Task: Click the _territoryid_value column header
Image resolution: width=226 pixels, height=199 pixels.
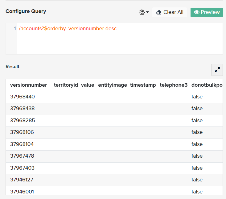Action: (x=72, y=85)
